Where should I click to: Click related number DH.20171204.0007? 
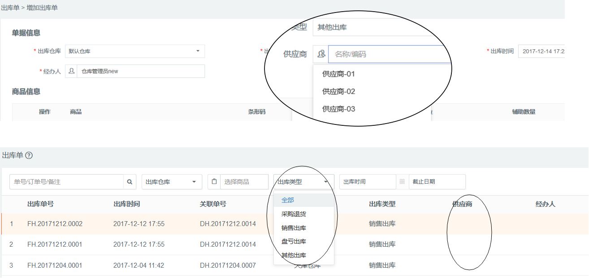[228, 265]
